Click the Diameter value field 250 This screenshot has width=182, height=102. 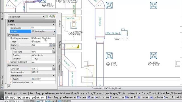tap(40, 45)
